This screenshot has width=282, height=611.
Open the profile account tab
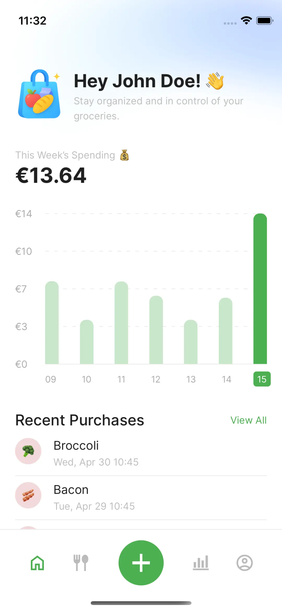(244, 563)
